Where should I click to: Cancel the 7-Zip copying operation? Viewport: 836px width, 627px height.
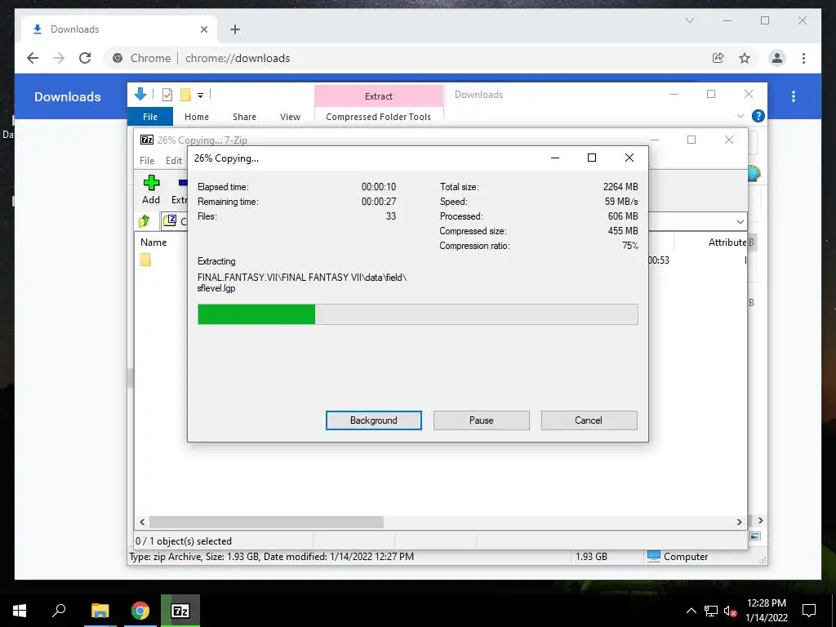tap(589, 420)
